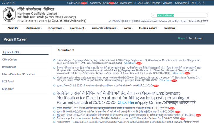Screen dimensions: 214x123
Task: Open Office Orders quick link
Action: (10, 60)
